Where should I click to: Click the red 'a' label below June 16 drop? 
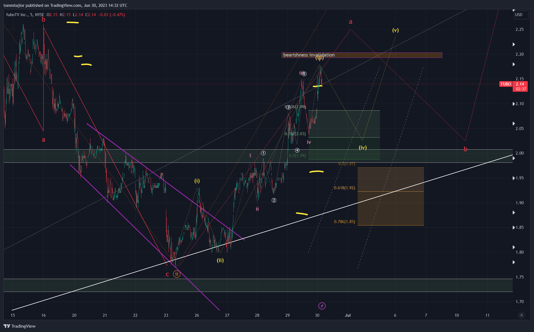pos(43,140)
